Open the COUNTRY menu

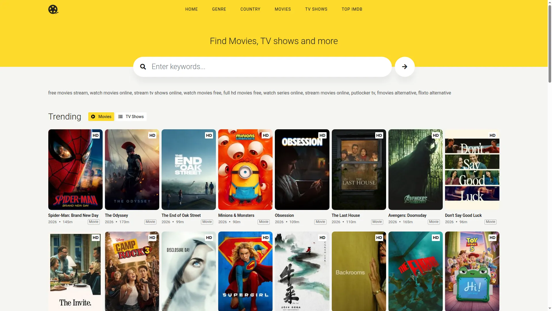[x=250, y=9]
